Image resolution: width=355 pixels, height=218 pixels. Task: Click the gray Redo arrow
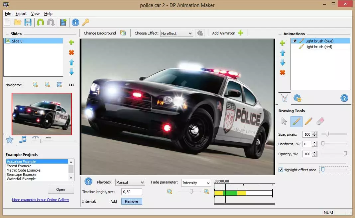51,22
